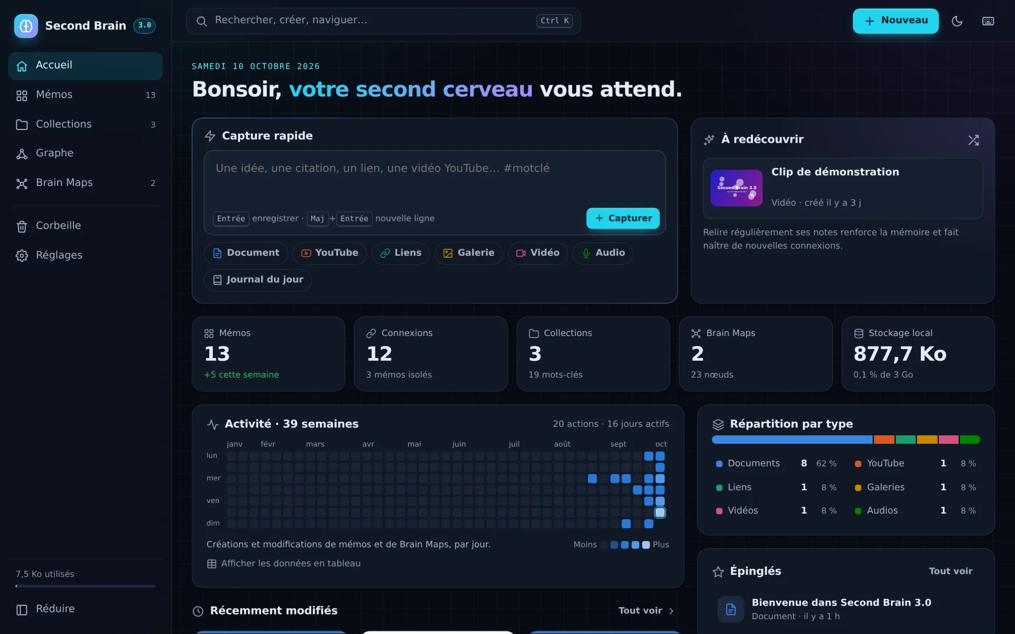Open the Stockage local card
The width and height of the screenshot is (1015, 634).
918,354
